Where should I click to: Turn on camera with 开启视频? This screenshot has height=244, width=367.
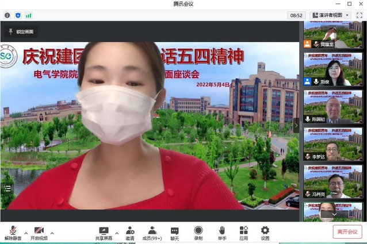point(39,231)
